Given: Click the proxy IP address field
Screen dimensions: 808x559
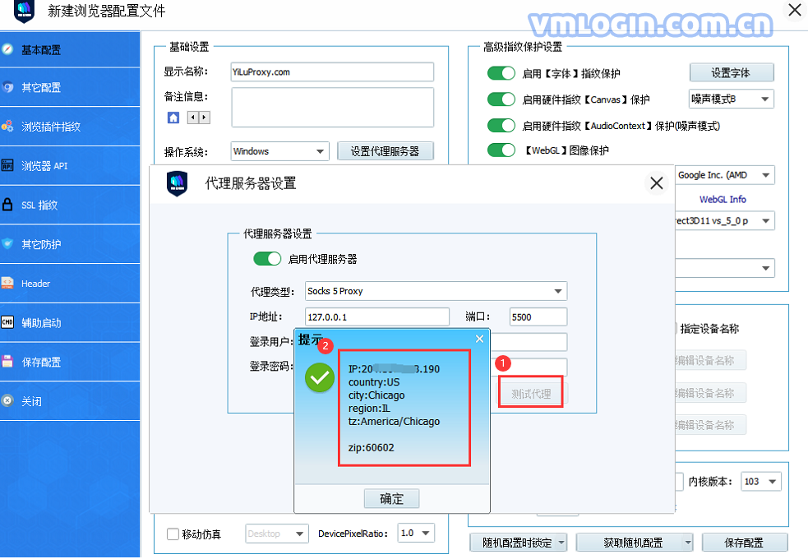Looking at the screenshot, I should click(377, 316).
